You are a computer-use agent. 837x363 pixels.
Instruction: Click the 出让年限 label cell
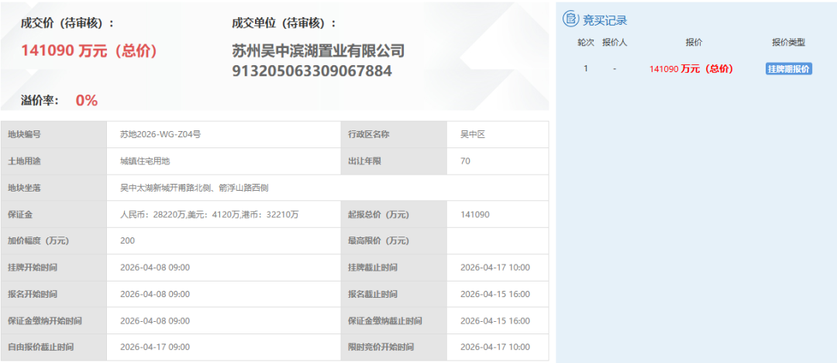pyautogui.click(x=394, y=161)
